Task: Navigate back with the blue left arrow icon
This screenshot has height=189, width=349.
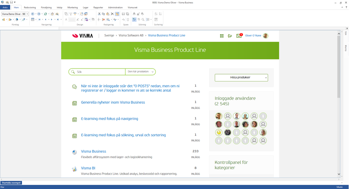Action: click(x=32, y=14)
